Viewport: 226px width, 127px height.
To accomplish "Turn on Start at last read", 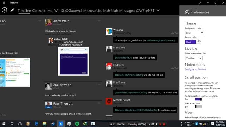I will click(x=198, y=107).
